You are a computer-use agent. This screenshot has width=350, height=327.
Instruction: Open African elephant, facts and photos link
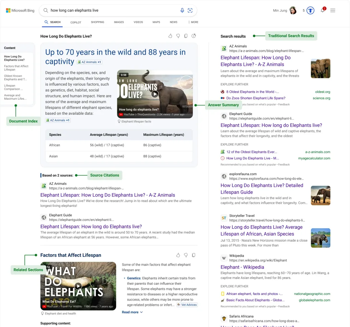[x=254, y=294]
